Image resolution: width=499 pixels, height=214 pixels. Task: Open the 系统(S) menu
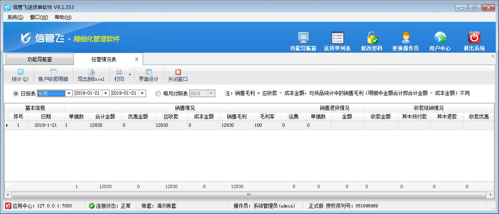point(15,17)
